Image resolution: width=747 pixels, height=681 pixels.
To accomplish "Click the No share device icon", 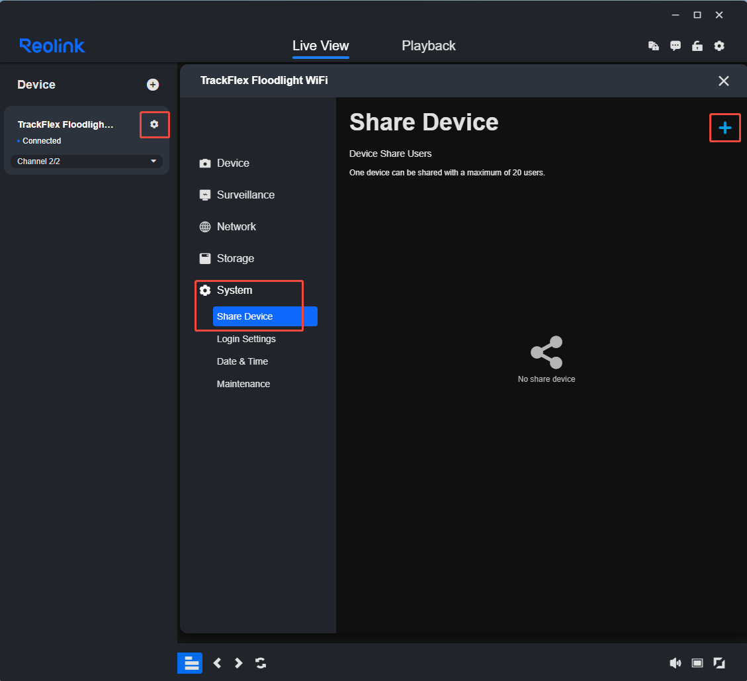I will click(x=547, y=353).
